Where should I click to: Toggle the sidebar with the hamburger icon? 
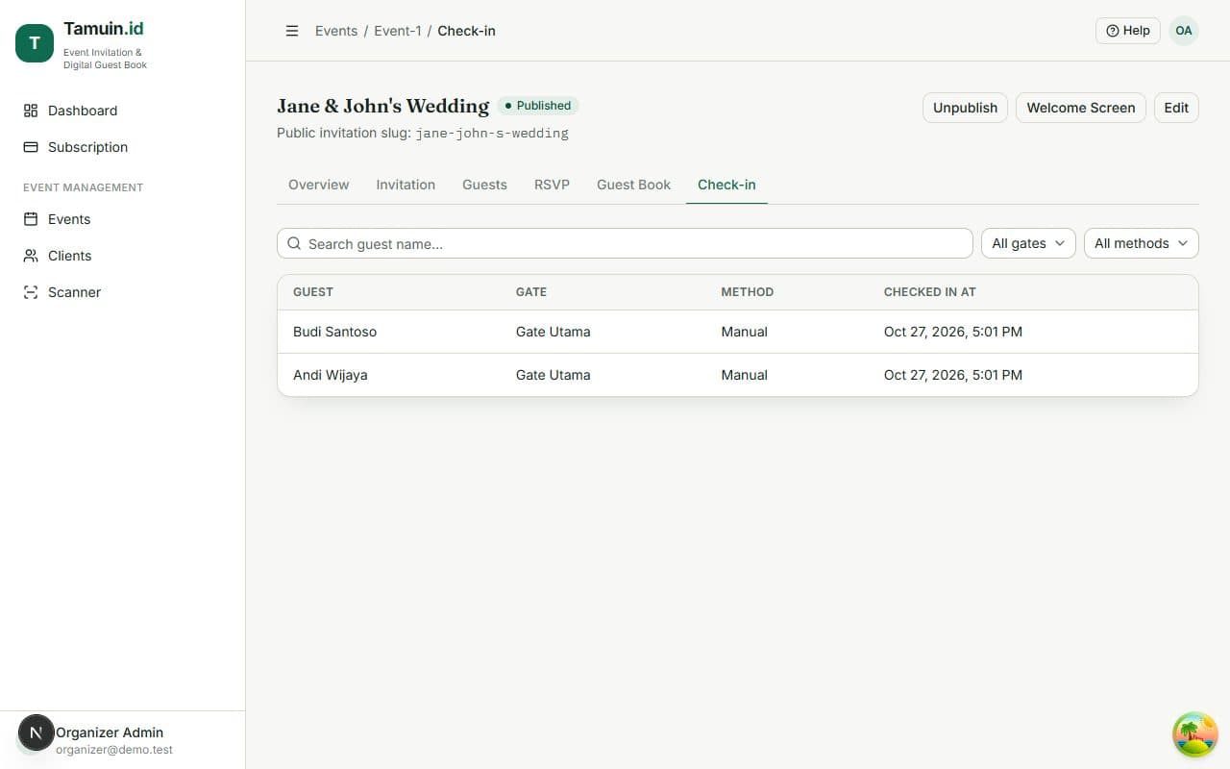point(292,31)
